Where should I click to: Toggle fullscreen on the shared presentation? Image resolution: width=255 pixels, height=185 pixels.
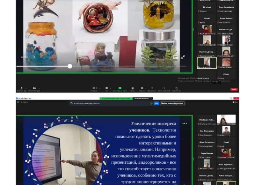pos(183,57)
